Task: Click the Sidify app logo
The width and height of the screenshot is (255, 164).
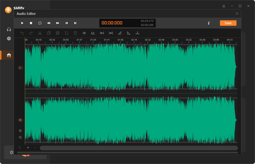Action: coord(8,10)
